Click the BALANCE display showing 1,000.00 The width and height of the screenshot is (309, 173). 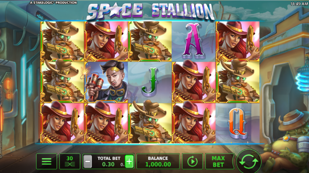[x=158, y=161]
